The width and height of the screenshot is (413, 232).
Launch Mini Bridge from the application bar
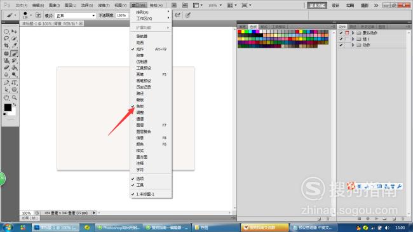[x=185, y=5]
